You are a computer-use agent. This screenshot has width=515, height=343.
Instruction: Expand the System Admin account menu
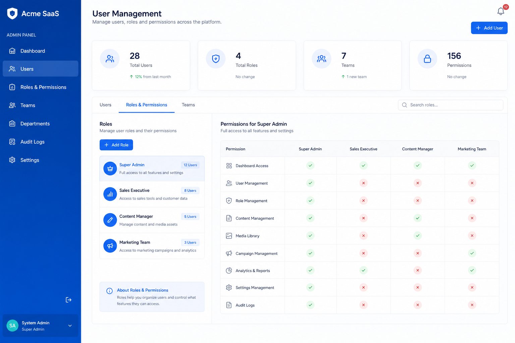coord(70,326)
